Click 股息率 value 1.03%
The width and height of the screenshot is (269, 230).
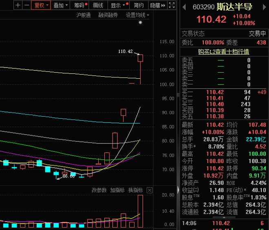[258, 197]
